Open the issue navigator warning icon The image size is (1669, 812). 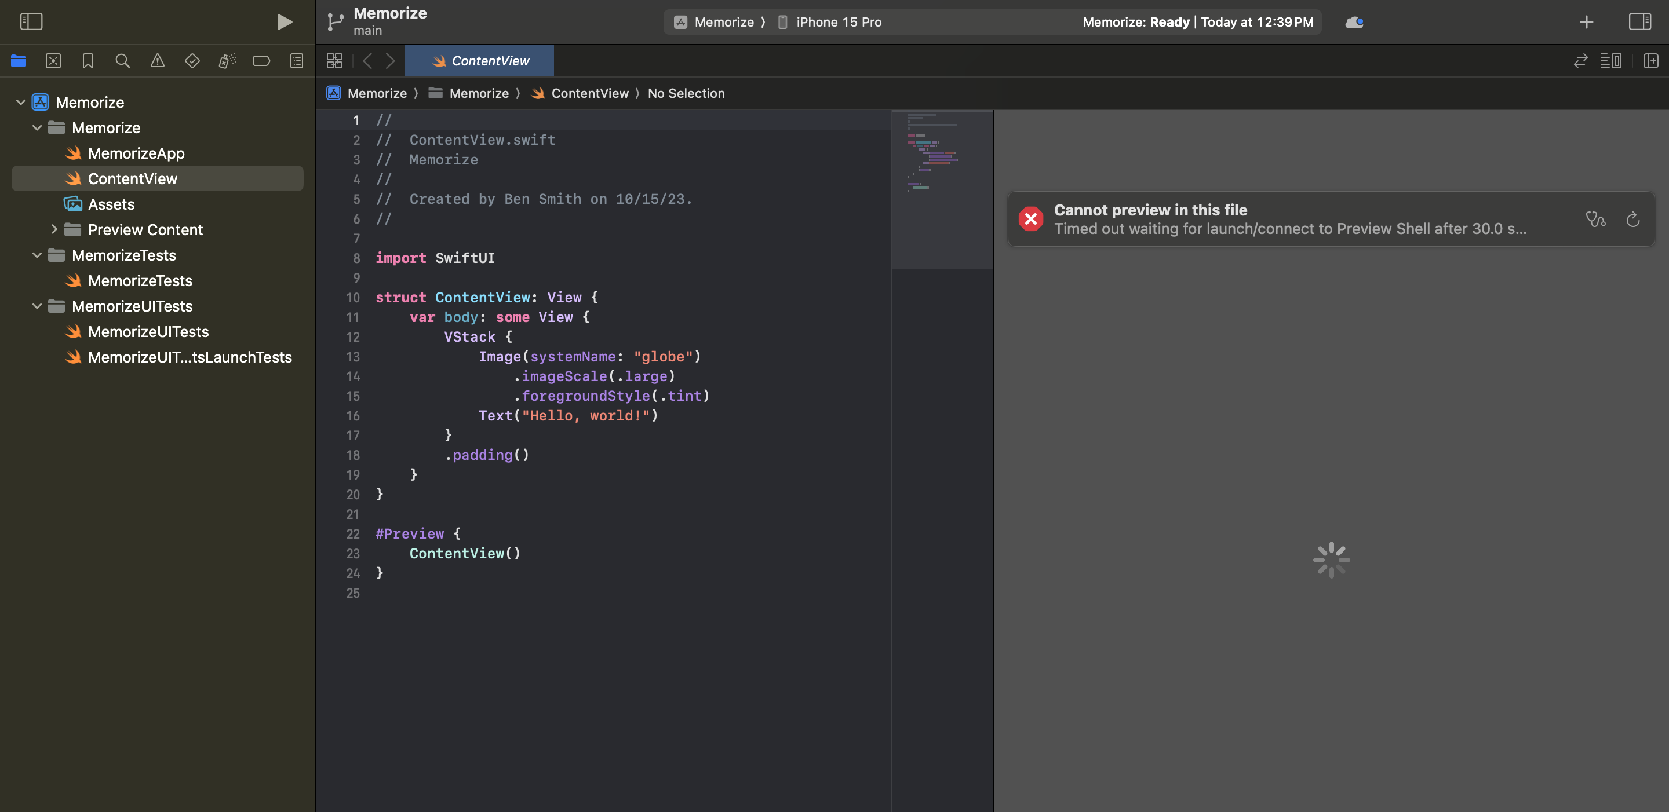(x=158, y=61)
